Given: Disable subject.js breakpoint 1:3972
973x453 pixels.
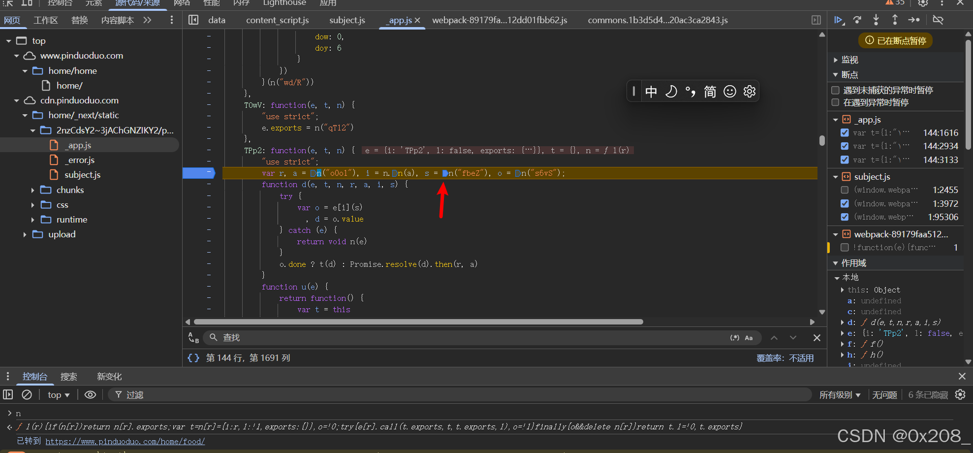Looking at the screenshot, I should (x=845, y=203).
